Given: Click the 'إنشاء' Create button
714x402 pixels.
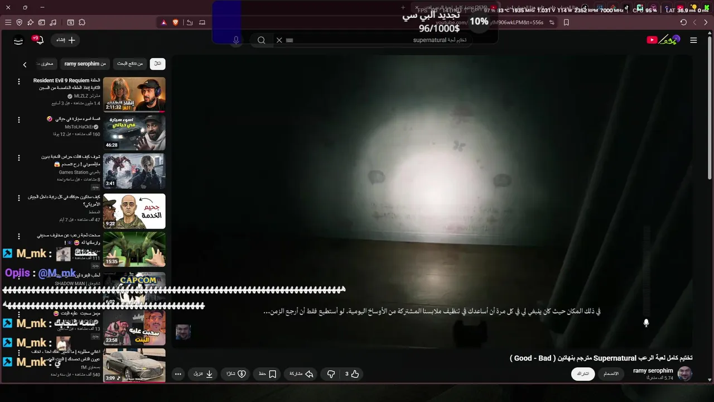Looking at the screenshot, I should click(65, 40).
